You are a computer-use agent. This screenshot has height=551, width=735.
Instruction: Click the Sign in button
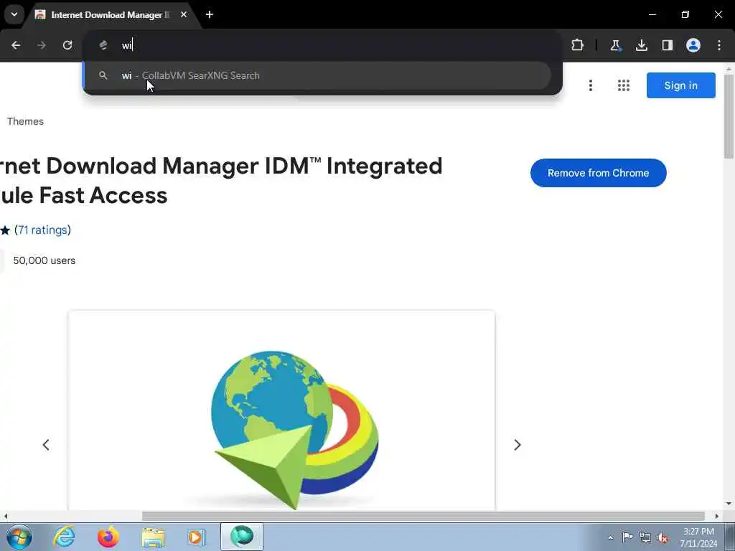click(x=680, y=85)
